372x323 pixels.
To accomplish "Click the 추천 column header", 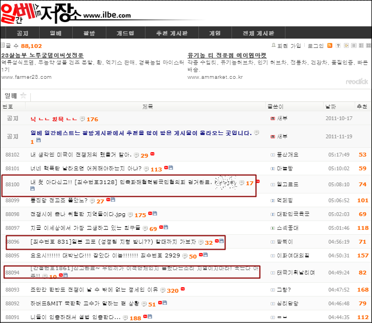I will coord(362,106).
